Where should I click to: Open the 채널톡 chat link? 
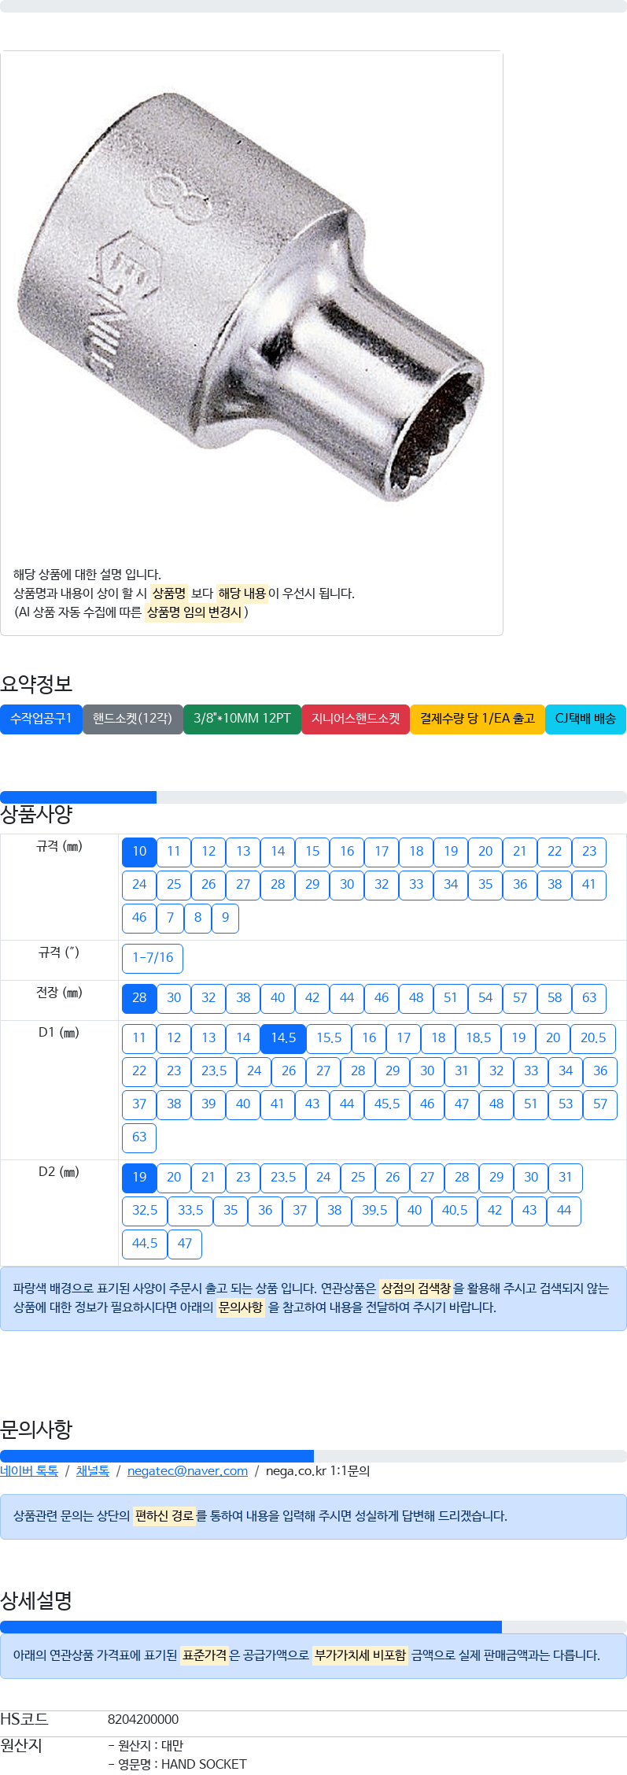93,1470
